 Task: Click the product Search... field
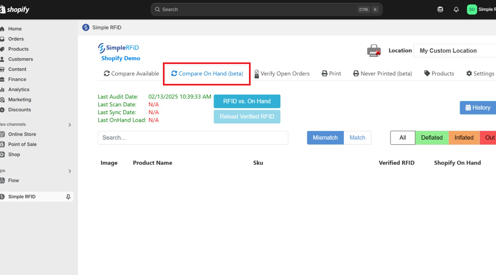[193, 138]
